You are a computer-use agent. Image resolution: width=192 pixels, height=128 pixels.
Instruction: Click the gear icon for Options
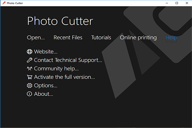click(x=30, y=85)
